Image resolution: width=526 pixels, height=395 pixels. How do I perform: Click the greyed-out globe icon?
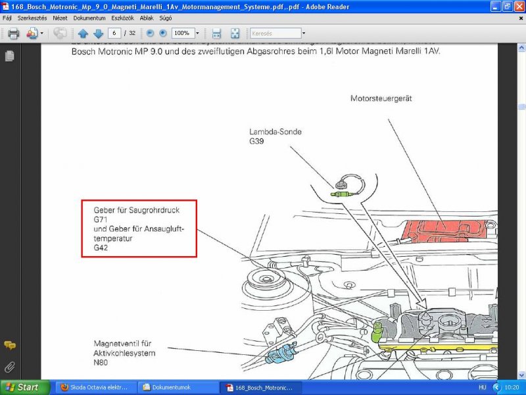(60, 34)
